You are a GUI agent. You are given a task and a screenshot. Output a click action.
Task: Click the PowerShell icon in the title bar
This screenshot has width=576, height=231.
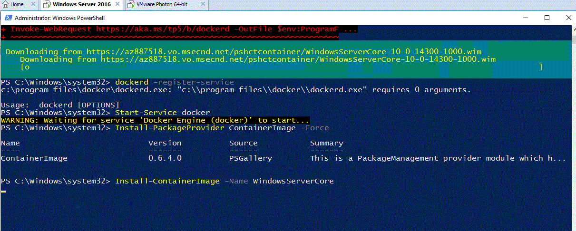[x=8, y=18]
